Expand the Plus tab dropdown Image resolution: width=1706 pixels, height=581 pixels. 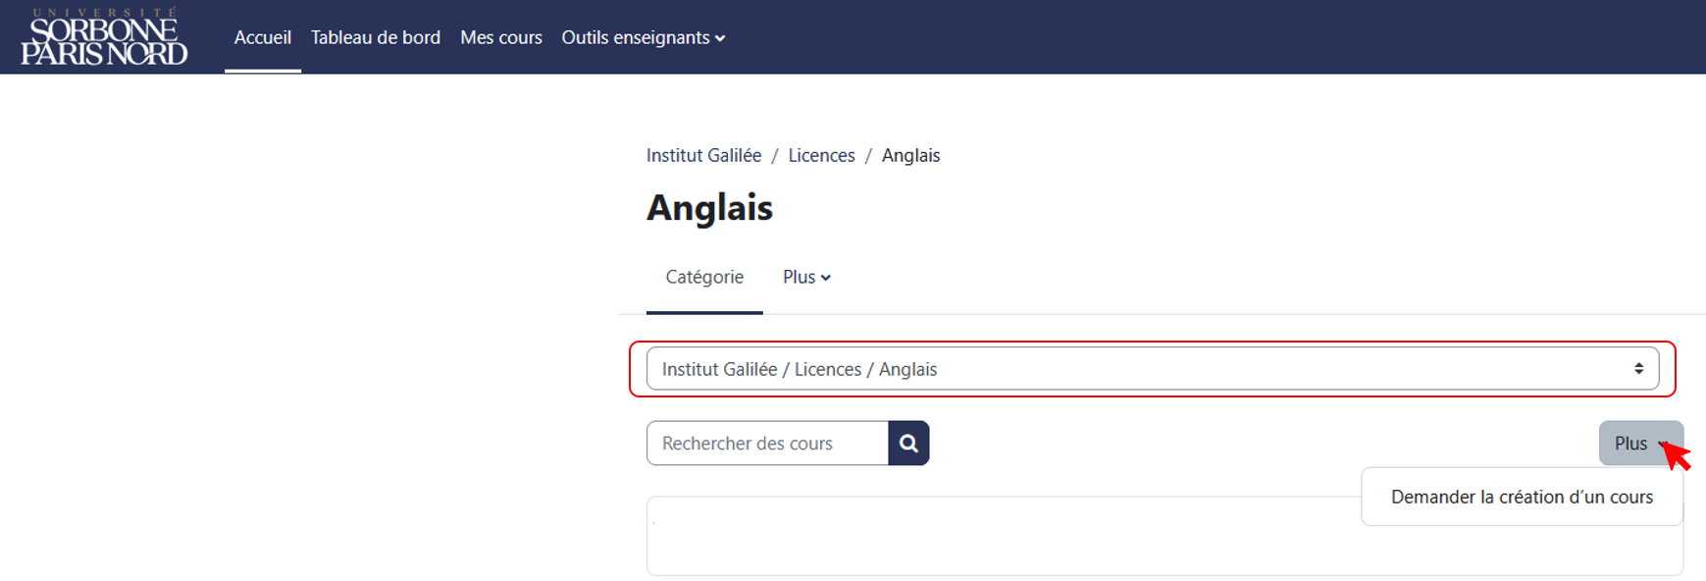(x=806, y=278)
